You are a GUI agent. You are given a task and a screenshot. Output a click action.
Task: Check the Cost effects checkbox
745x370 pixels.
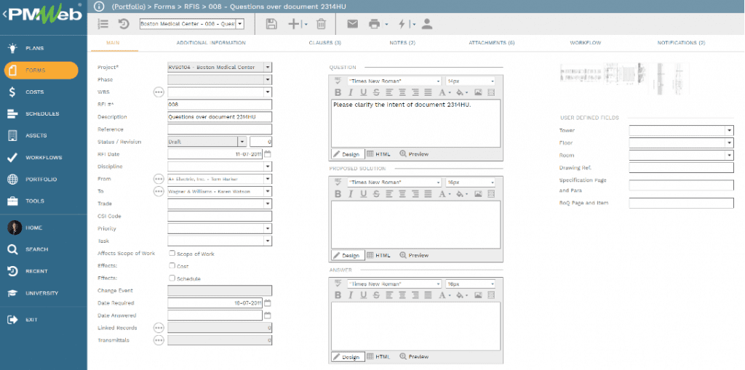[172, 265]
